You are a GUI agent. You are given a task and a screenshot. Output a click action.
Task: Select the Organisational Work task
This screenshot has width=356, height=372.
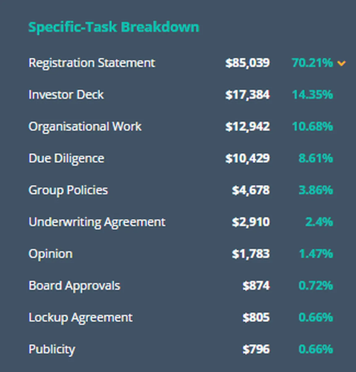click(x=85, y=126)
